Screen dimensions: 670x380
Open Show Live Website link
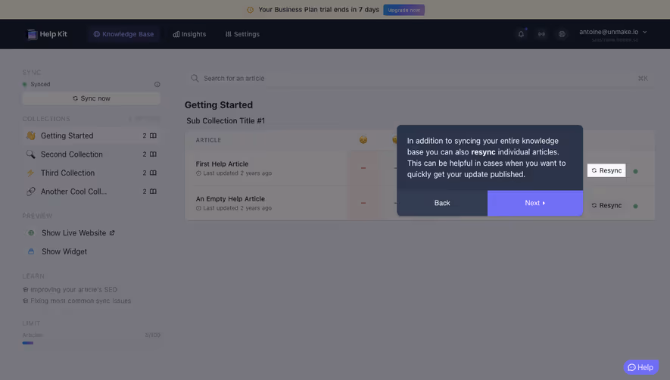pos(73,233)
